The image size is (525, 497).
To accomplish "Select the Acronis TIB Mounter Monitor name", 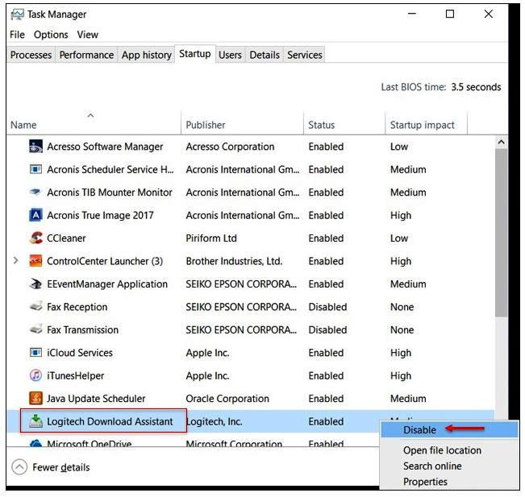I will click(x=110, y=193).
